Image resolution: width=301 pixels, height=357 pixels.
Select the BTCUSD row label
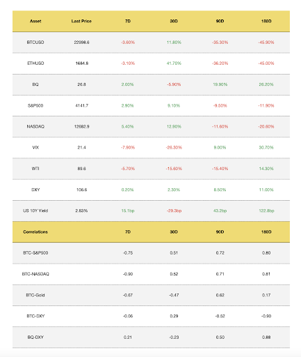point(35,43)
